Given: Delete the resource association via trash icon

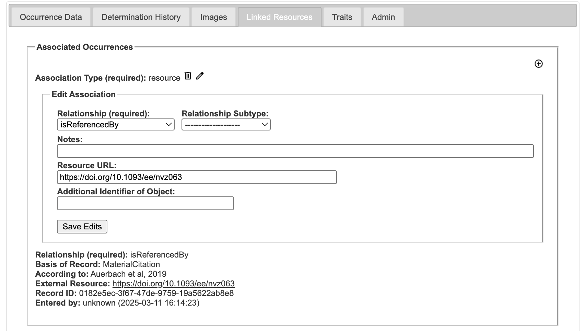Looking at the screenshot, I should tap(188, 76).
